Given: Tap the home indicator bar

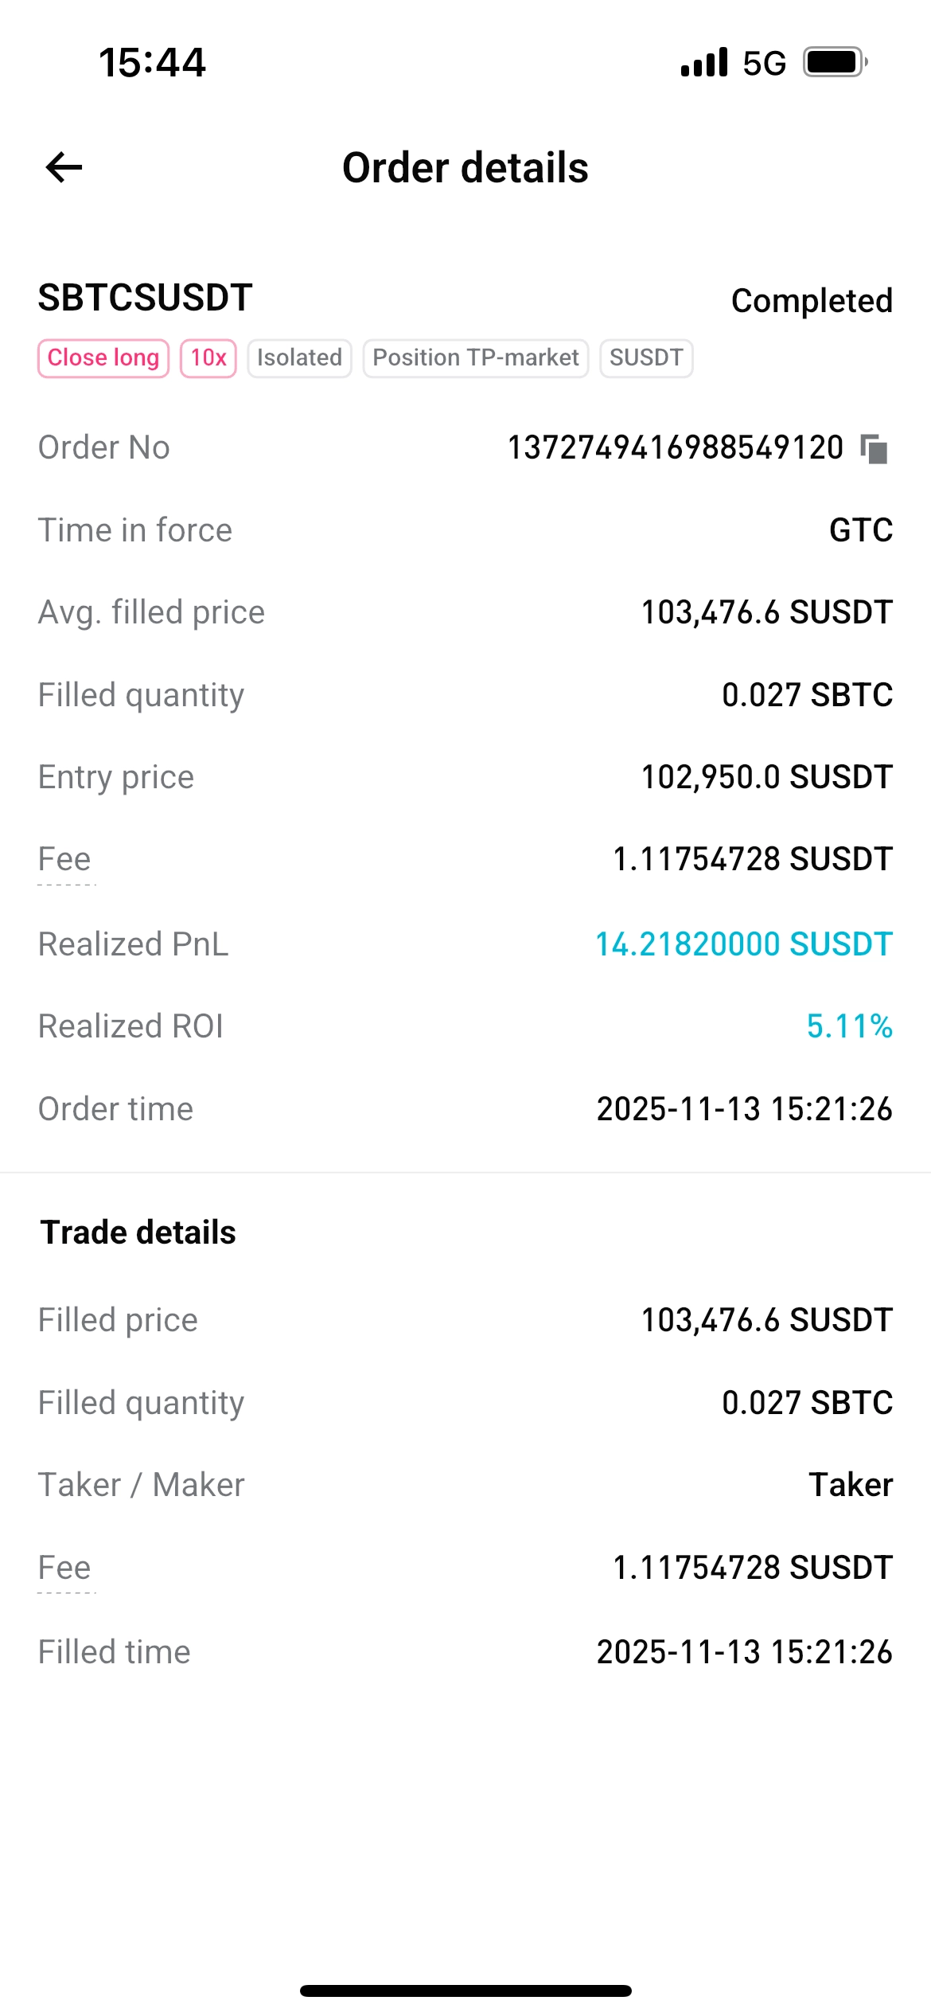Looking at the screenshot, I should tap(465, 1991).
